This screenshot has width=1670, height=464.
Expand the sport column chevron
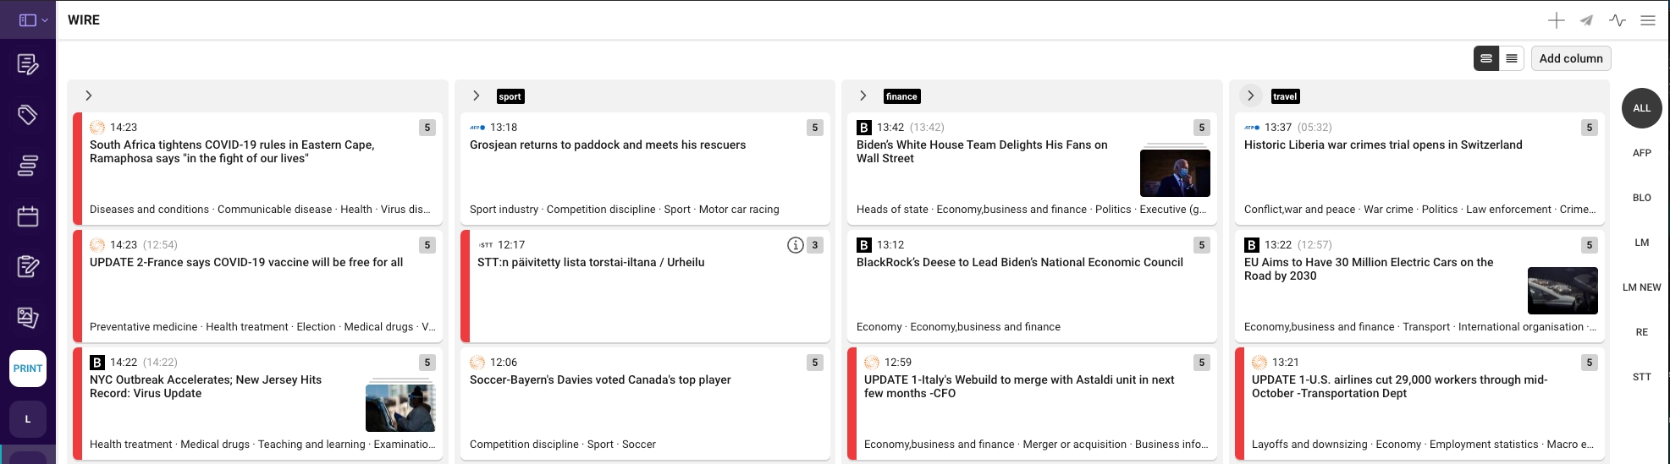pos(477,96)
